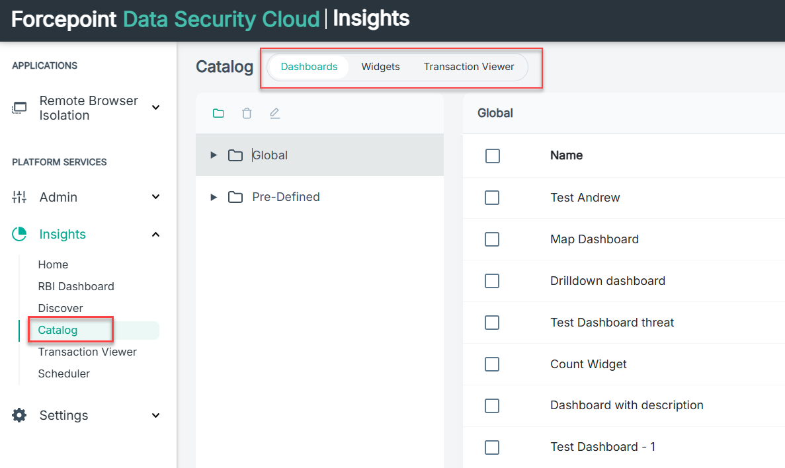
Task: Open Home under Insights
Action: coord(53,264)
